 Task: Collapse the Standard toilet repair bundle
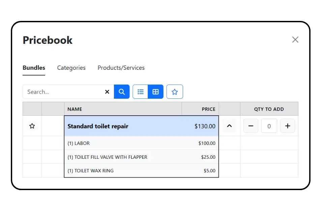(229, 126)
